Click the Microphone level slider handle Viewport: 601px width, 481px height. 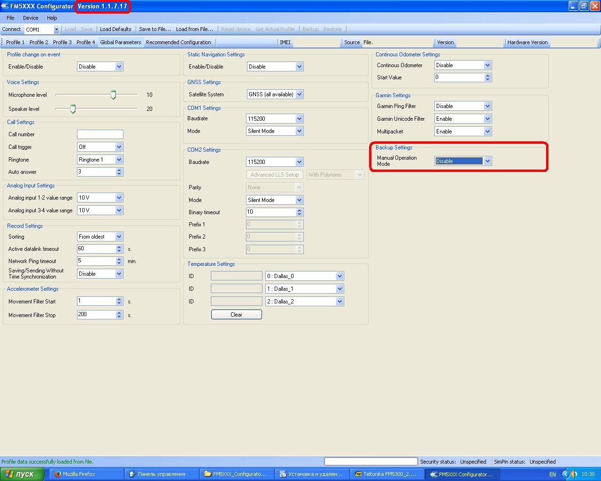[x=113, y=95]
